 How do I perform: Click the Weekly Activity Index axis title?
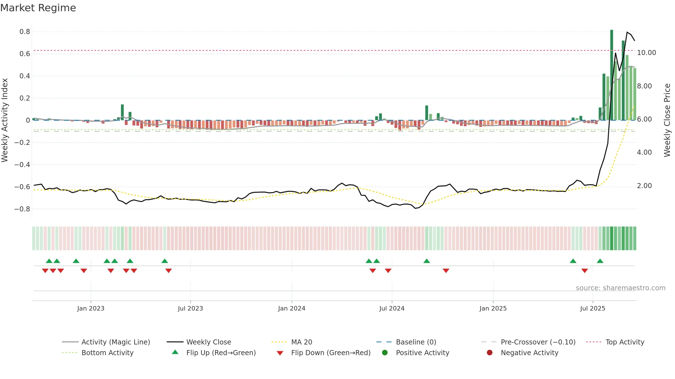pyautogui.click(x=5, y=120)
